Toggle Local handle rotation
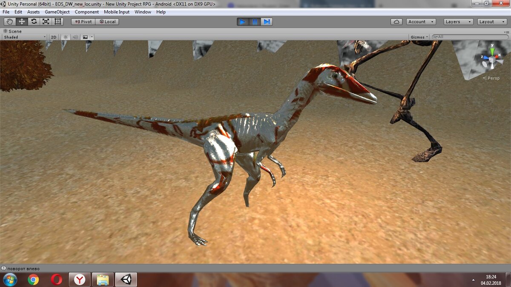The width and height of the screenshot is (511, 287). click(107, 22)
